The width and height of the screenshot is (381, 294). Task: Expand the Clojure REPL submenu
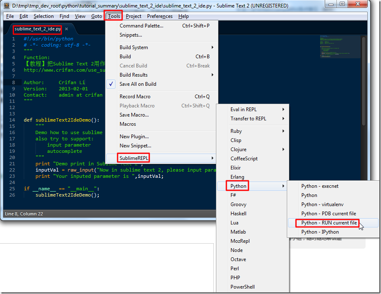point(238,149)
